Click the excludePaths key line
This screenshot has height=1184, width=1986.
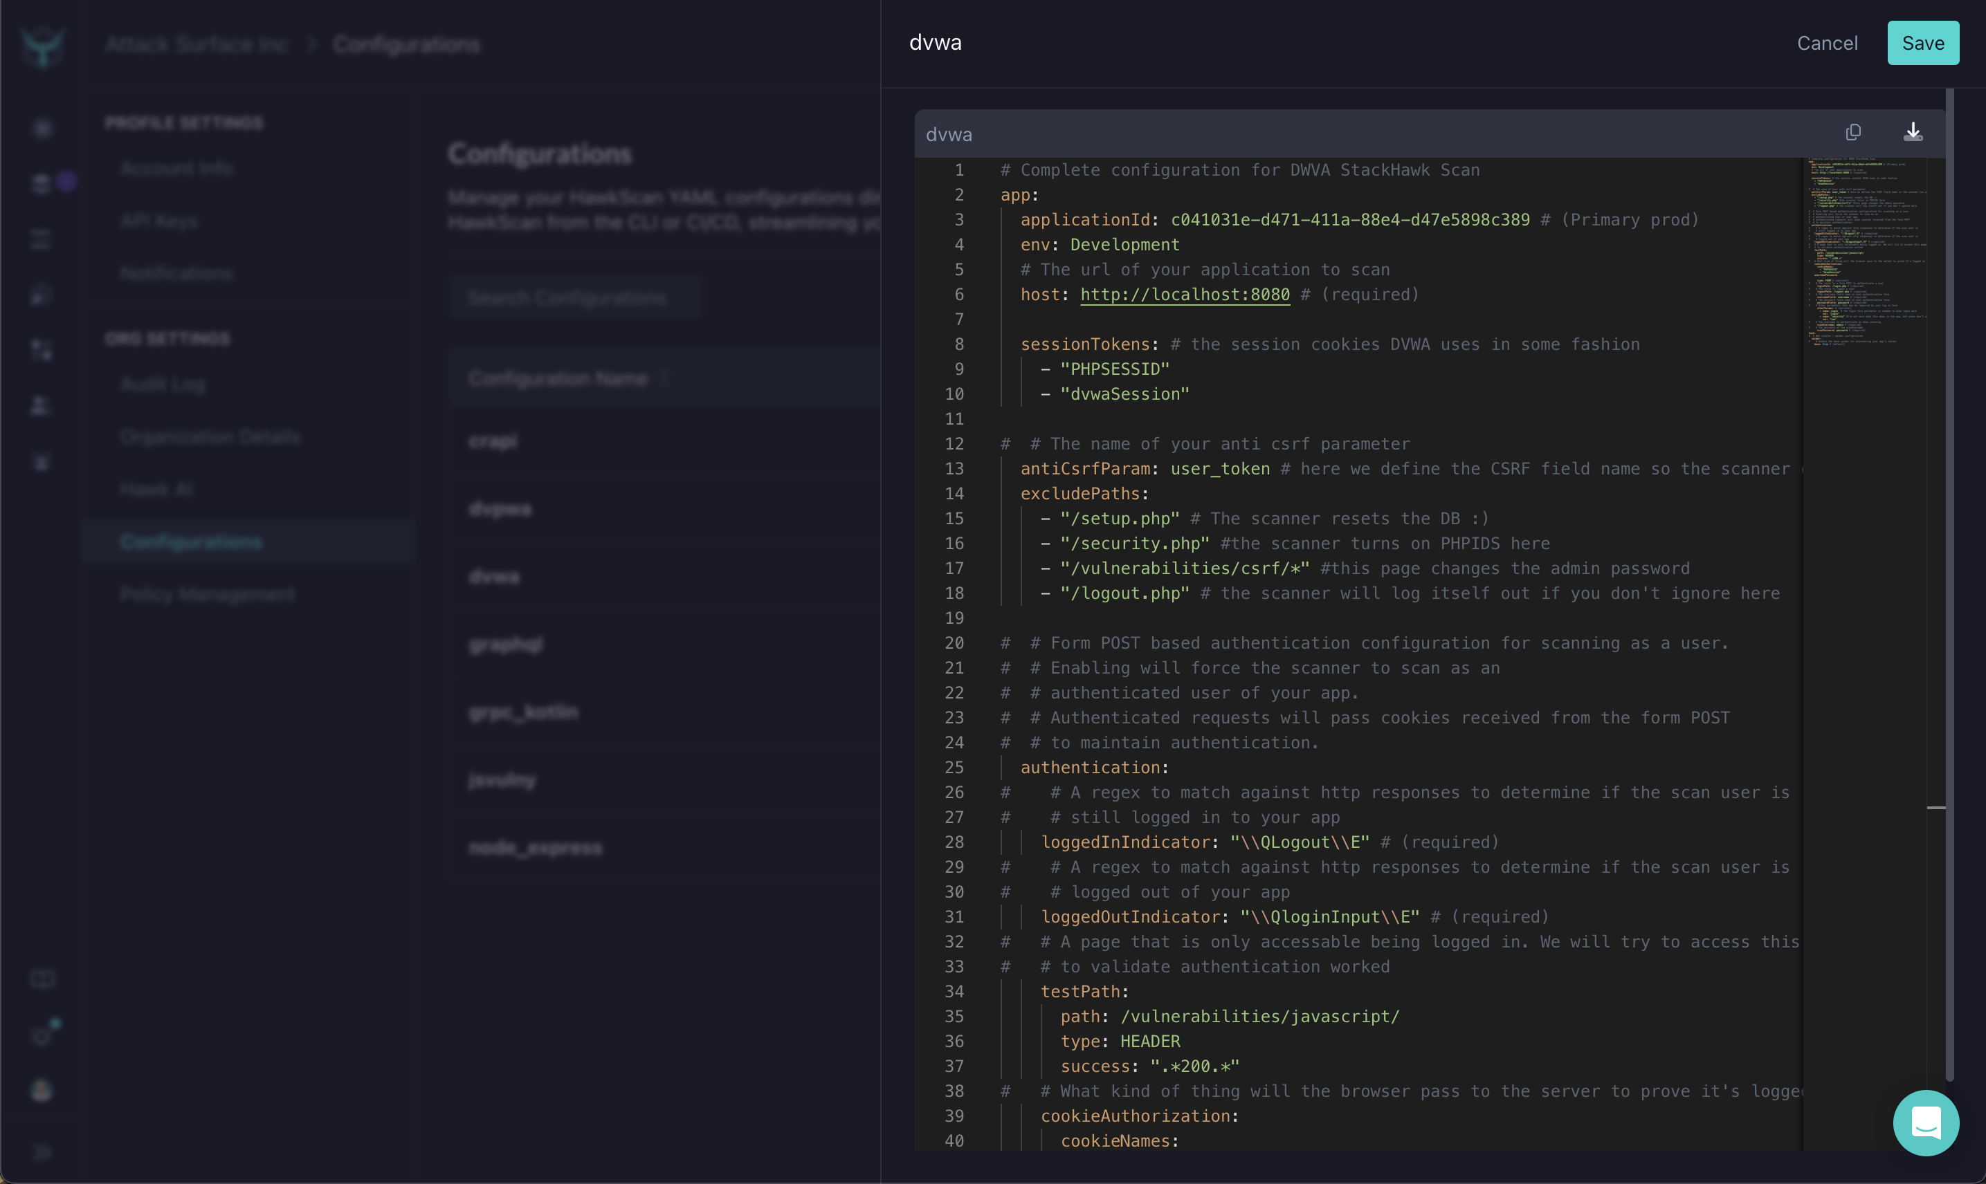coord(1084,494)
